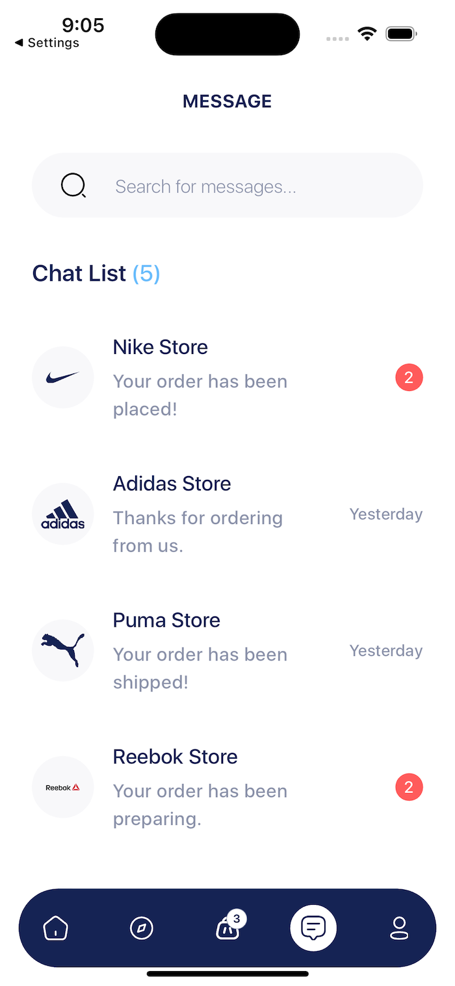Image resolution: width=455 pixels, height=986 pixels.
Task: Click the Puma leaping cat logo
Action: (x=62, y=650)
